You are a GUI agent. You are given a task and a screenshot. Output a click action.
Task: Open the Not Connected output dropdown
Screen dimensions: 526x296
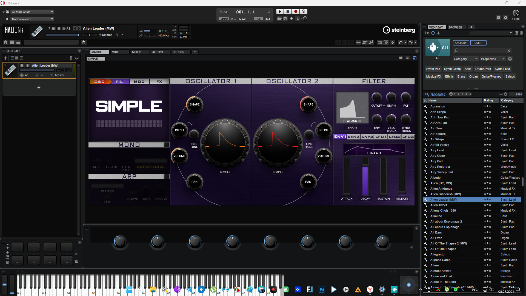pyautogui.click(x=32, y=19)
